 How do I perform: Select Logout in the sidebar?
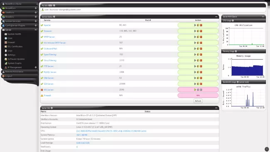point(9,76)
